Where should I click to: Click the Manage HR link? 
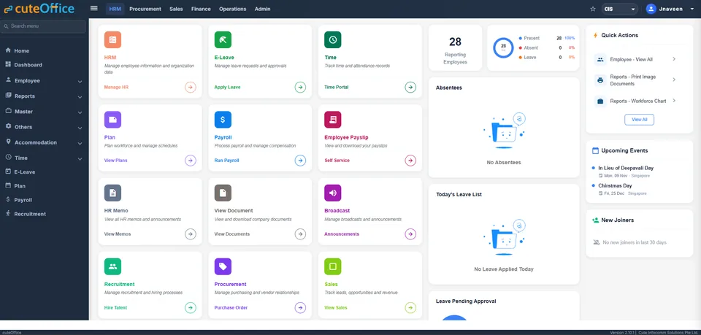pyautogui.click(x=116, y=87)
